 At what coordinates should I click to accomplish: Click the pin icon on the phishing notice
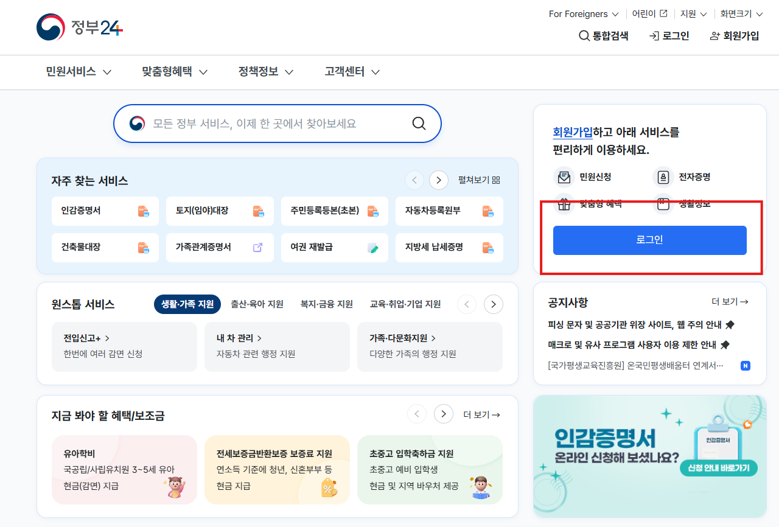click(x=731, y=324)
